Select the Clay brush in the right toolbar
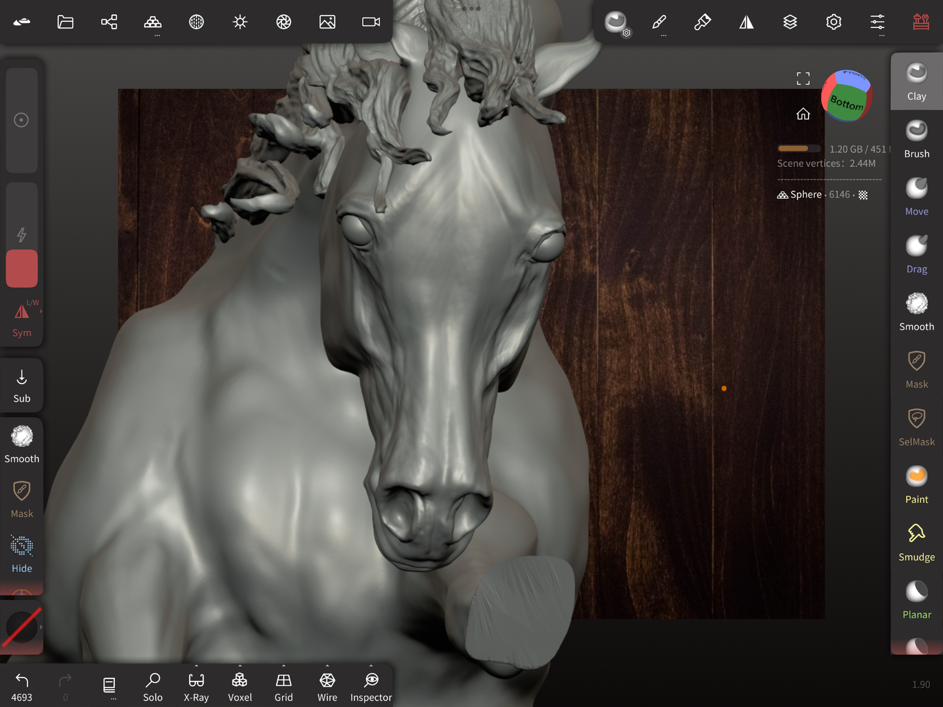 point(916,78)
